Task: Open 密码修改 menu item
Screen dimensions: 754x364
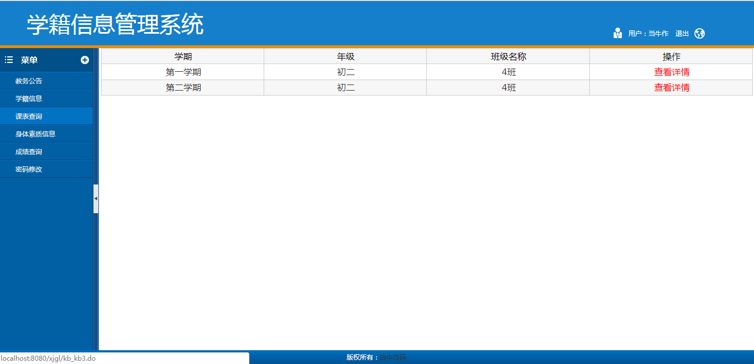Action: click(46, 170)
